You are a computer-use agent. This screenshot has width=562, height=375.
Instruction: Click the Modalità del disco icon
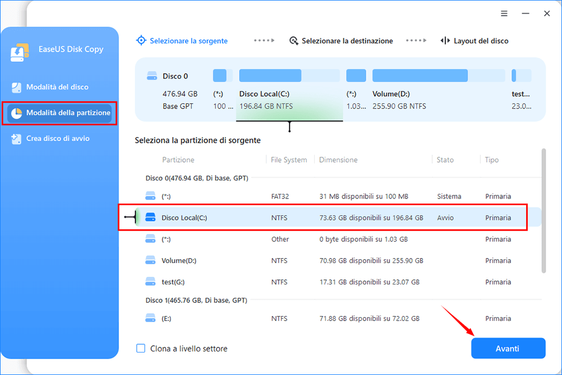pyautogui.click(x=16, y=87)
